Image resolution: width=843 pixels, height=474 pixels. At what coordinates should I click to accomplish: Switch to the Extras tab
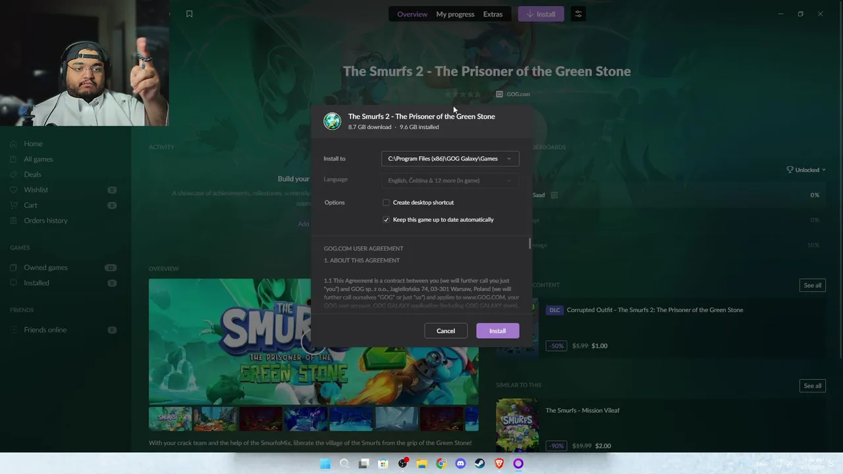point(493,14)
